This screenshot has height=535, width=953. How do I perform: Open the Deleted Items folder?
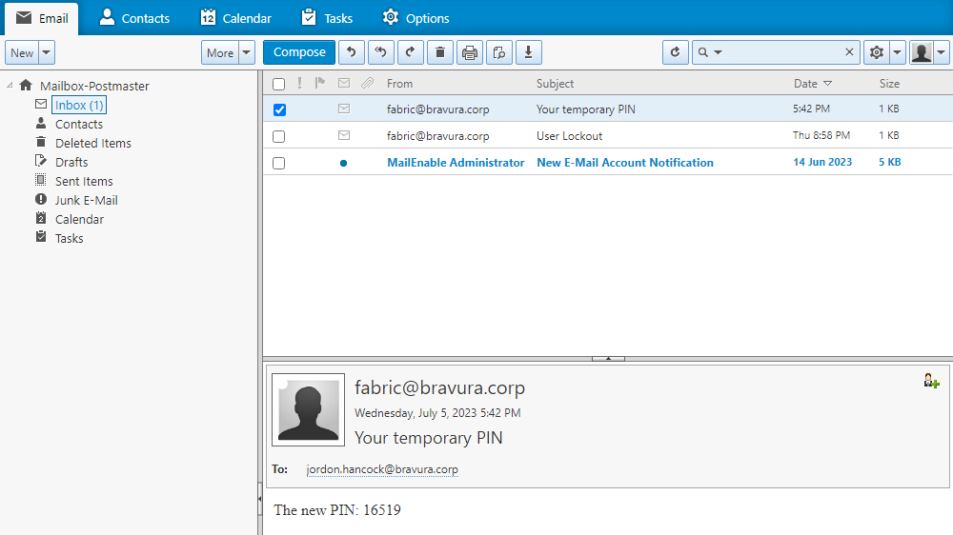tap(93, 144)
